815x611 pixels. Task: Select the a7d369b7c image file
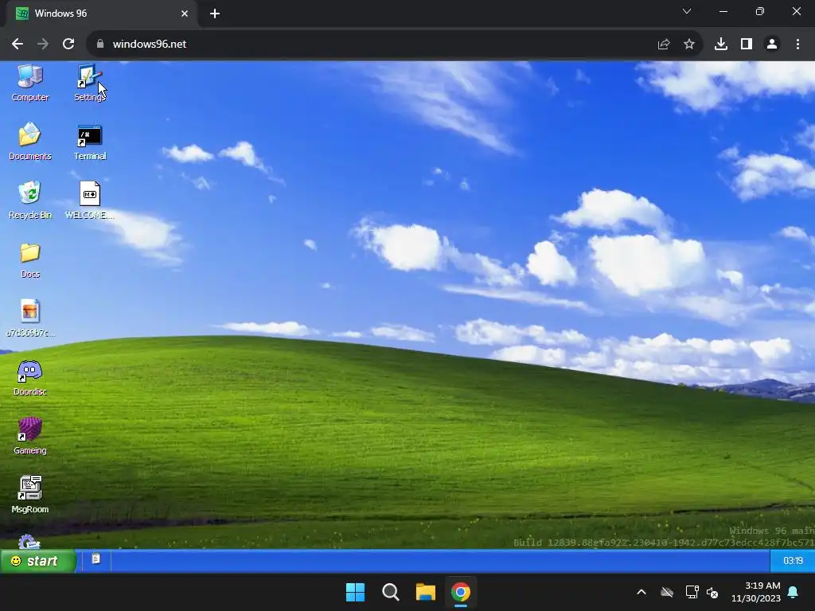click(30, 318)
